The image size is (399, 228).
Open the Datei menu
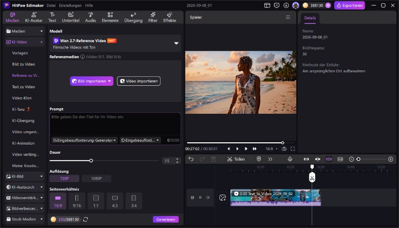pyautogui.click(x=51, y=5)
